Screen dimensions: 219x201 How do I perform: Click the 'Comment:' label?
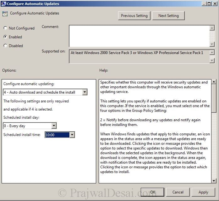tap(50, 27)
